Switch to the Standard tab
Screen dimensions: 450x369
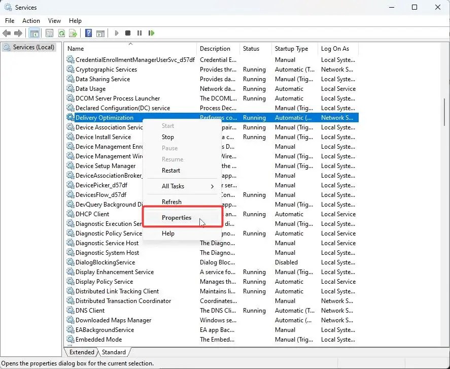pyautogui.click(x=114, y=352)
